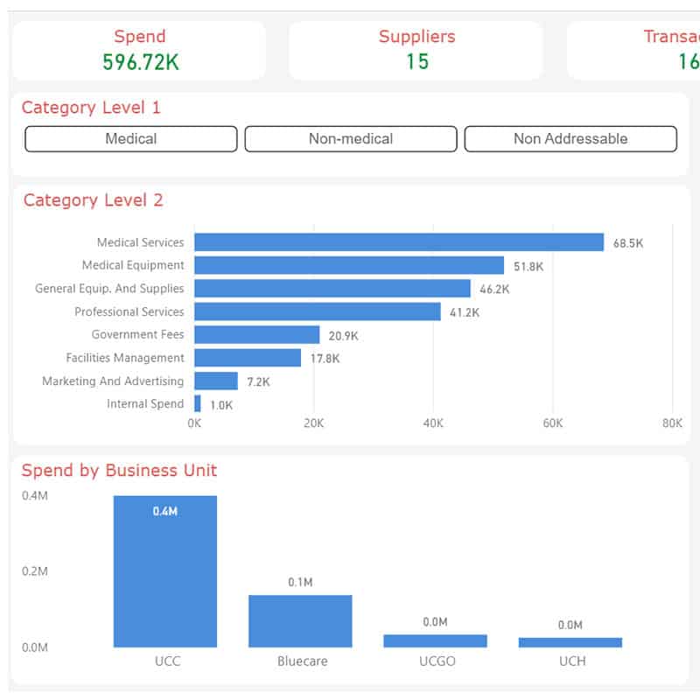Click the Spend 596.72K KPI card
Image resolution: width=700 pixels, height=700 pixels.
(x=140, y=51)
